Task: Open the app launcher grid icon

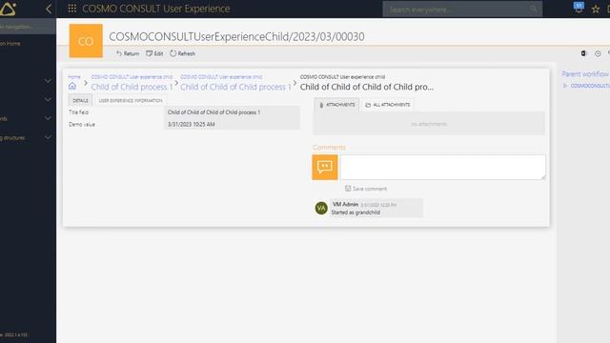Action: click(x=72, y=9)
